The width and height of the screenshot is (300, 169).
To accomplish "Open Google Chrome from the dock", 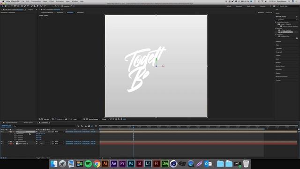I will [97, 164].
